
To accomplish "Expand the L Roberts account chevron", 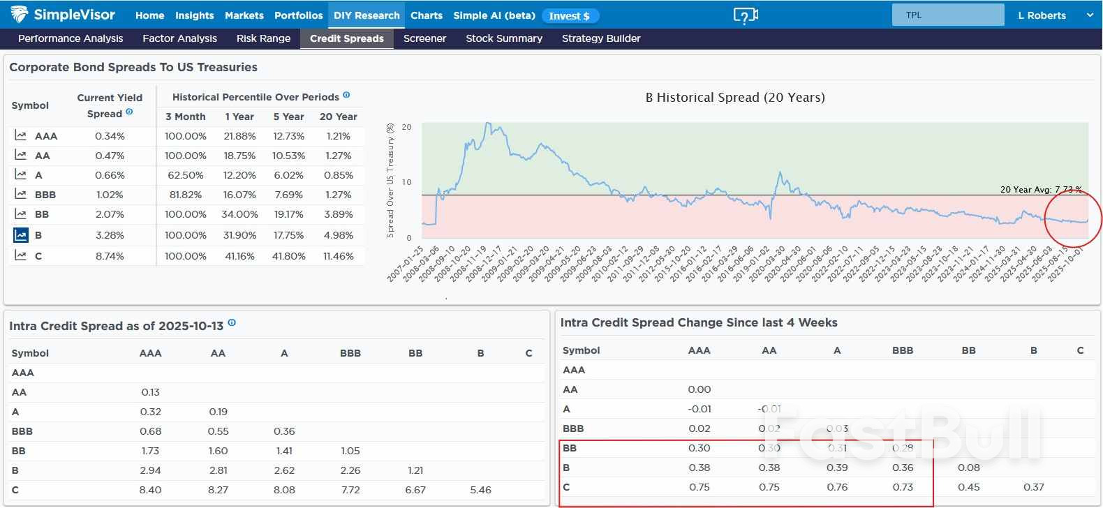I will [1089, 15].
